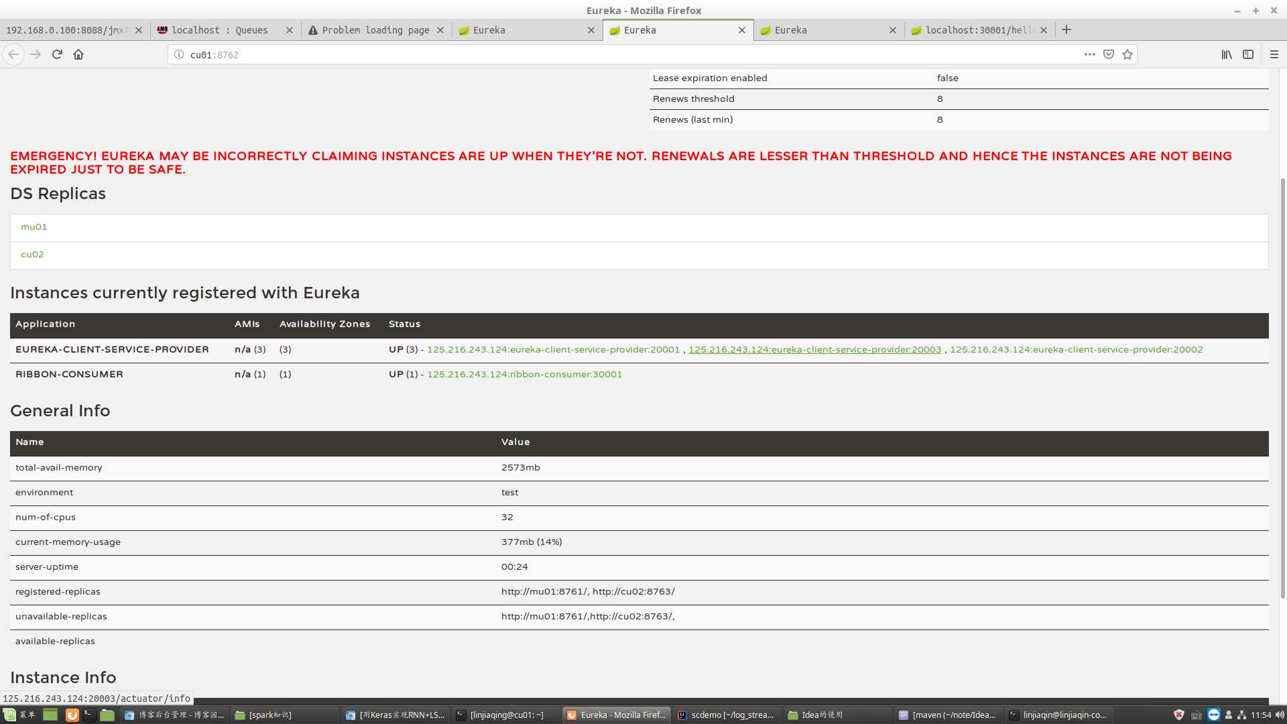The image size is (1287, 724).
Task: Click the environment value test
Action: point(510,493)
